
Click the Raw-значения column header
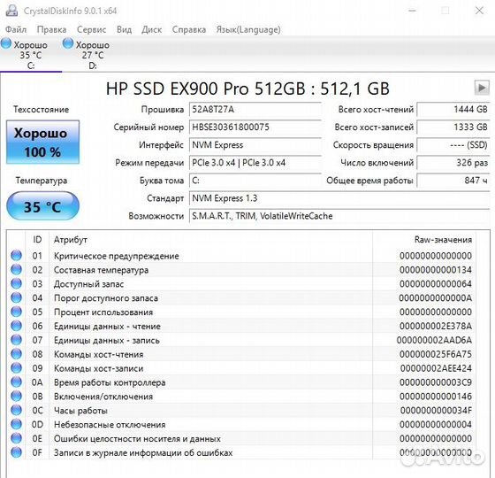point(424,240)
